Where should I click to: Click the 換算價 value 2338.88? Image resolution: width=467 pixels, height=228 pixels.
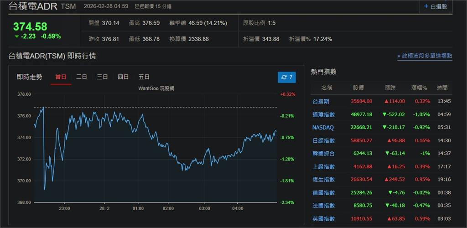point(199,39)
